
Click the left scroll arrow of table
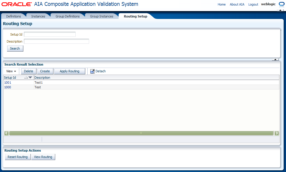click(6, 133)
